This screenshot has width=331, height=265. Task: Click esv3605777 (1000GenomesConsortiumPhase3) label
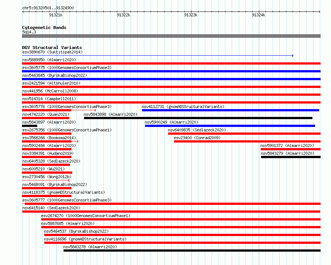click(67, 200)
